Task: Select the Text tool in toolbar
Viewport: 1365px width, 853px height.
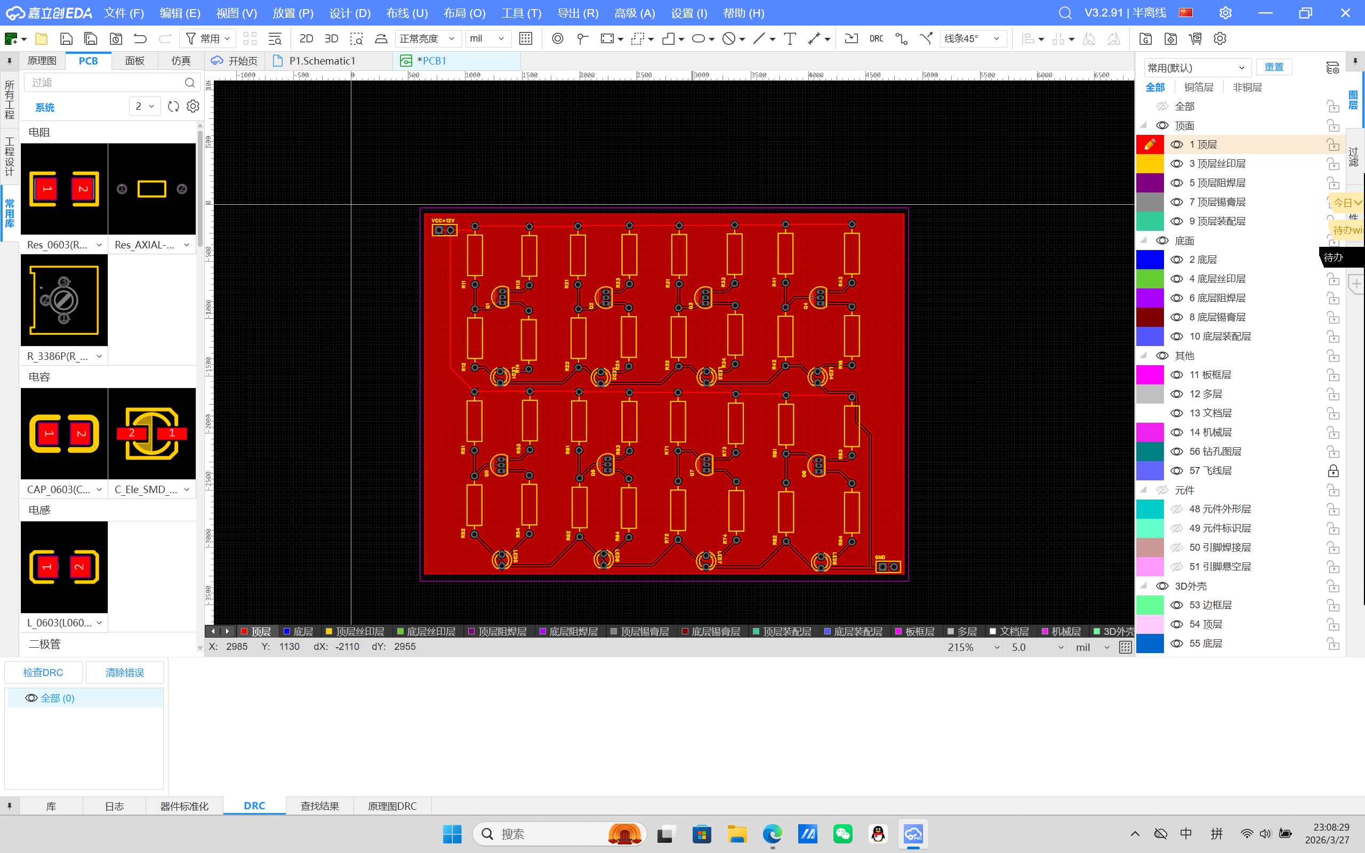Action: click(x=790, y=38)
